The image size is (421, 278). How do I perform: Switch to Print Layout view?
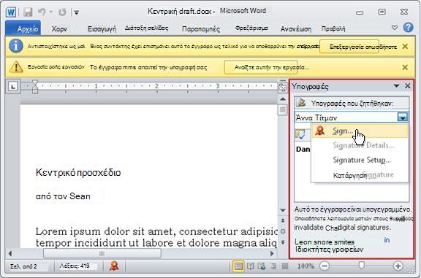point(238,266)
